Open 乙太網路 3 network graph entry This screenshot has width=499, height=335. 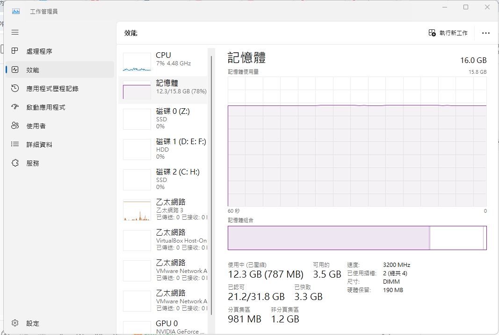click(164, 209)
